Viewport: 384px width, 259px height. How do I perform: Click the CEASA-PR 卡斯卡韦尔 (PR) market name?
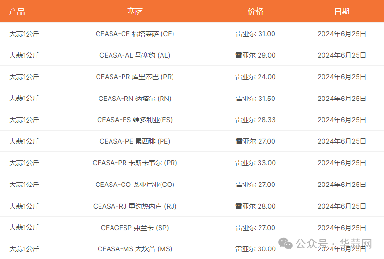[x=135, y=163]
